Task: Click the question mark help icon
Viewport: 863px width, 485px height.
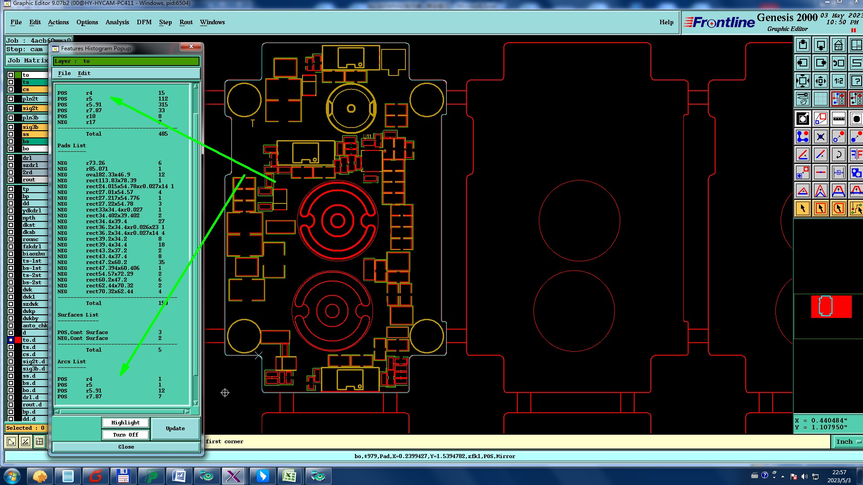Action: [855, 81]
